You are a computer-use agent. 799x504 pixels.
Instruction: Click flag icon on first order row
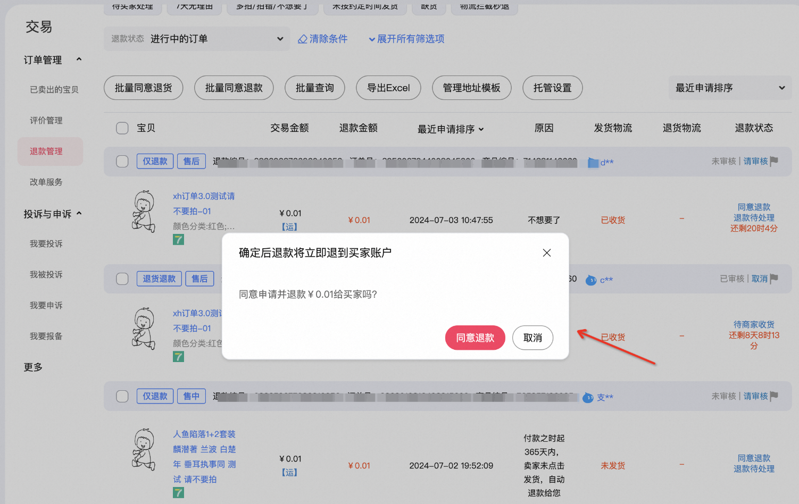(x=775, y=161)
